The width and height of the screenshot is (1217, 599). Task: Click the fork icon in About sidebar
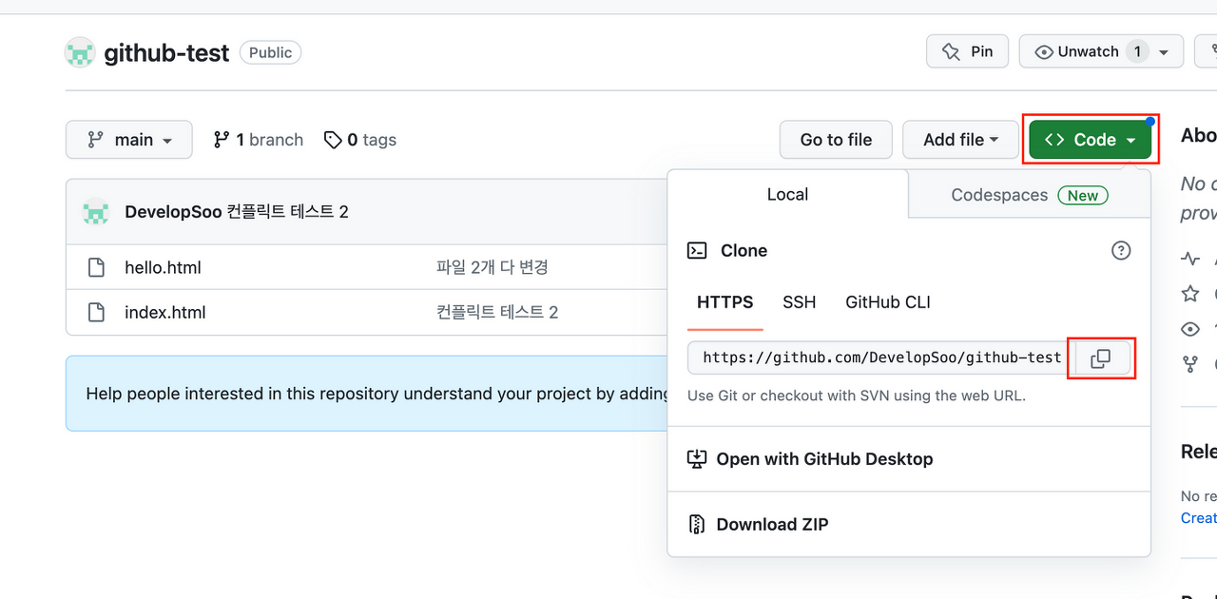pos(1189,363)
